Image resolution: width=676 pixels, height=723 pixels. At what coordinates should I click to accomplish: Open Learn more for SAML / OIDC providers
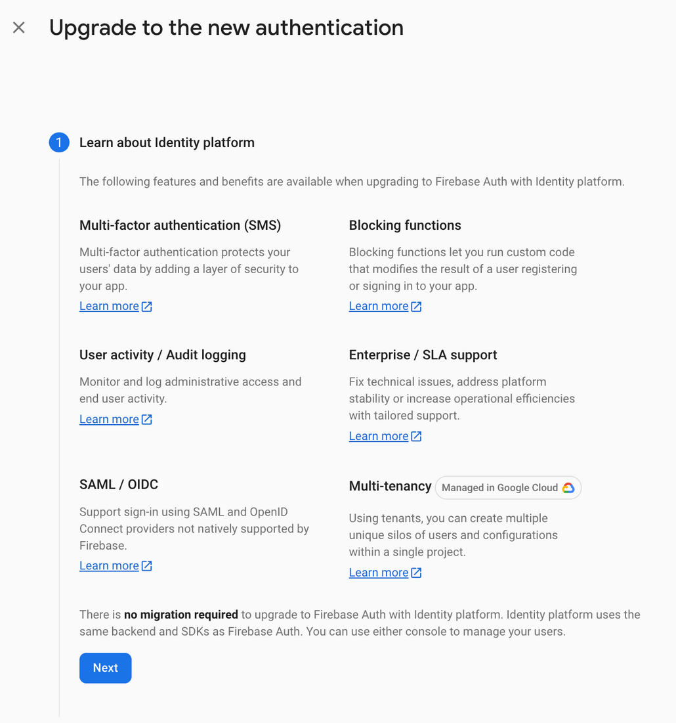tap(109, 565)
